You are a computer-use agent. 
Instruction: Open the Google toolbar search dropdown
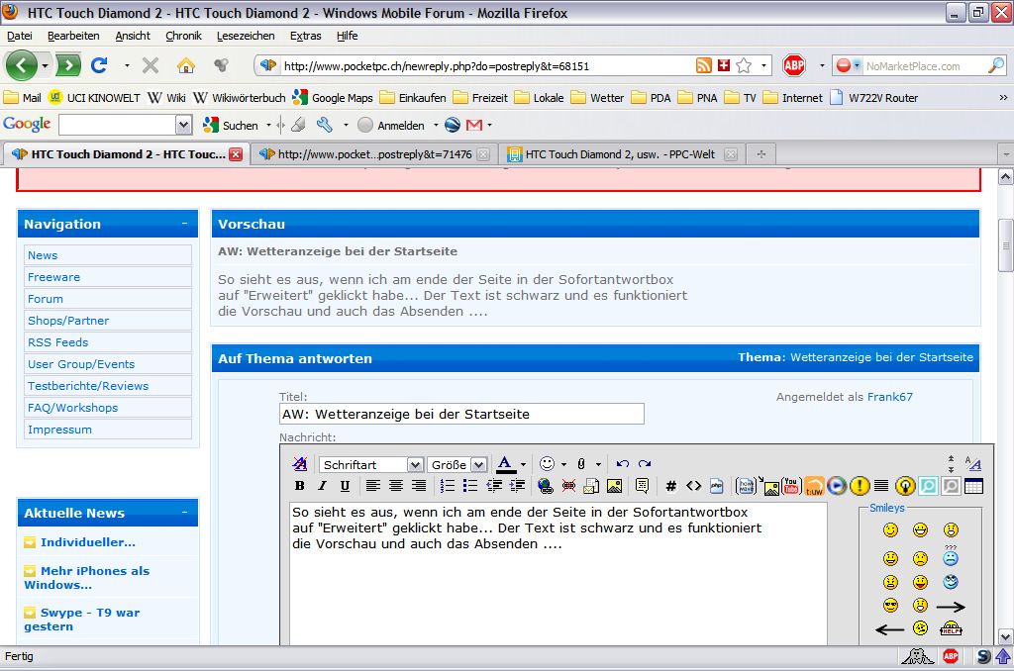183,125
